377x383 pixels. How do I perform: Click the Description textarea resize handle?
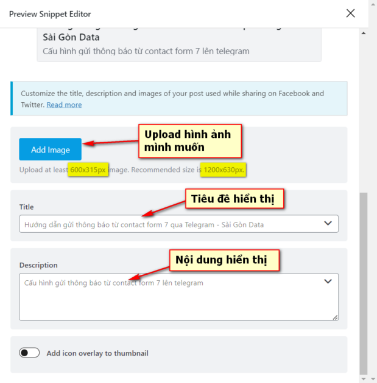click(x=335, y=317)
